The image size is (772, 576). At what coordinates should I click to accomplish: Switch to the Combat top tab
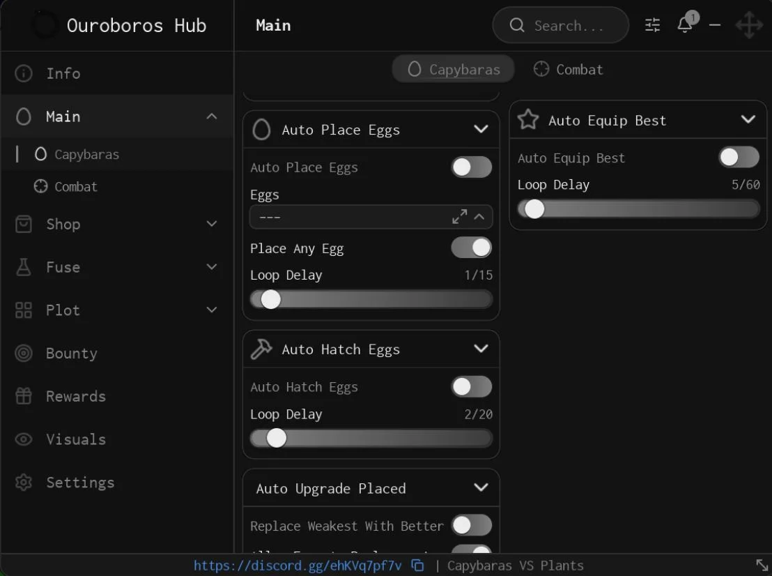568,69
